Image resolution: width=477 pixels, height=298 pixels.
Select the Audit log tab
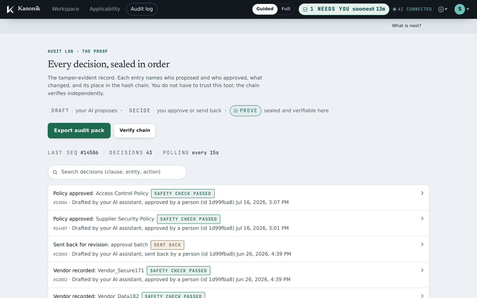tap(142, 9)
